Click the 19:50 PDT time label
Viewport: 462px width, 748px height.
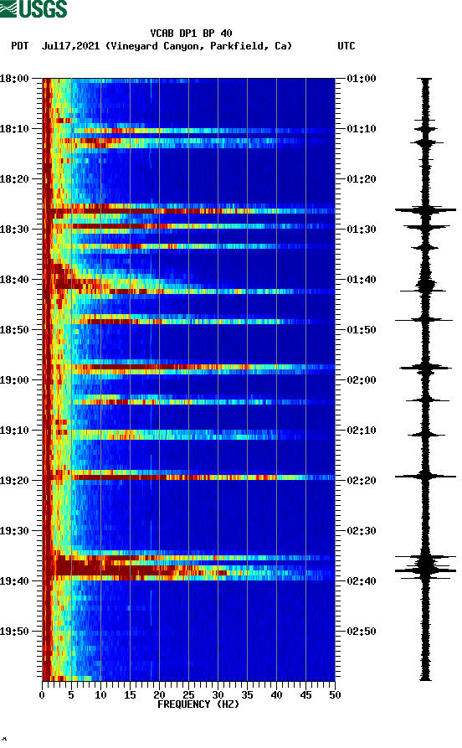click(14, 631)
